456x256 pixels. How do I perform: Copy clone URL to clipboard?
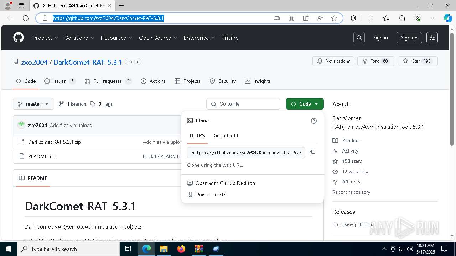click(x=312, y=153)
